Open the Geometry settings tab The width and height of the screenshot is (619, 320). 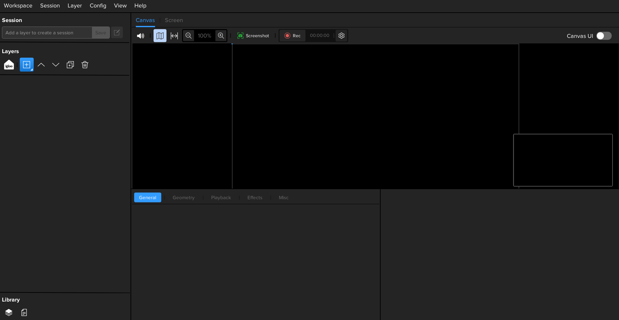click(183, 198)
